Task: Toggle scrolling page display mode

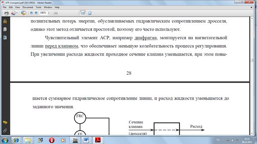Action: 83,13
